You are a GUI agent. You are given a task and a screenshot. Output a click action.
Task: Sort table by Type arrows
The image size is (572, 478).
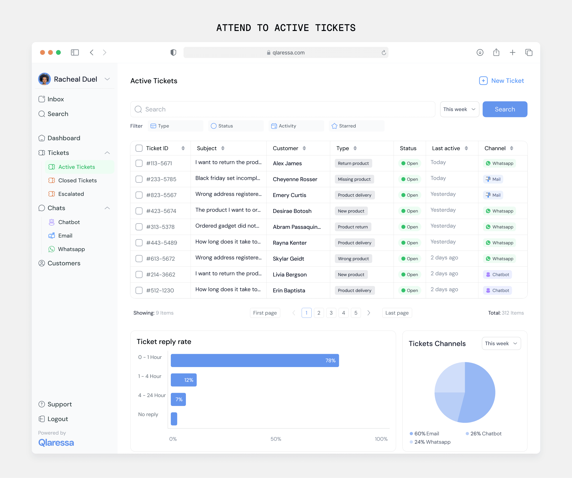pos(355,148)
